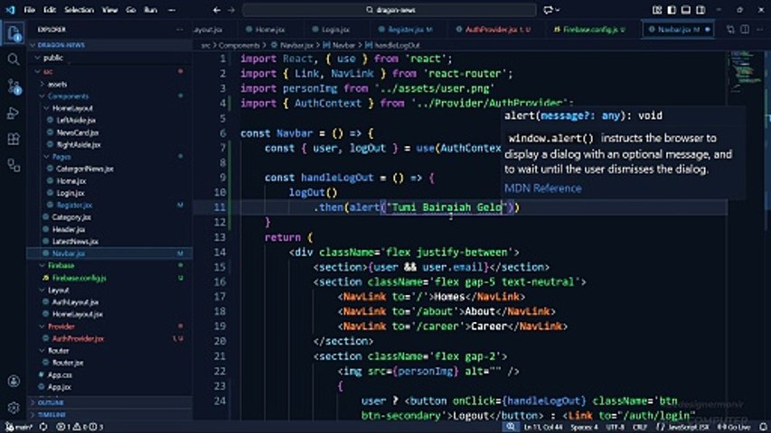Show more menus with the ellipsis

coord(172,10)
